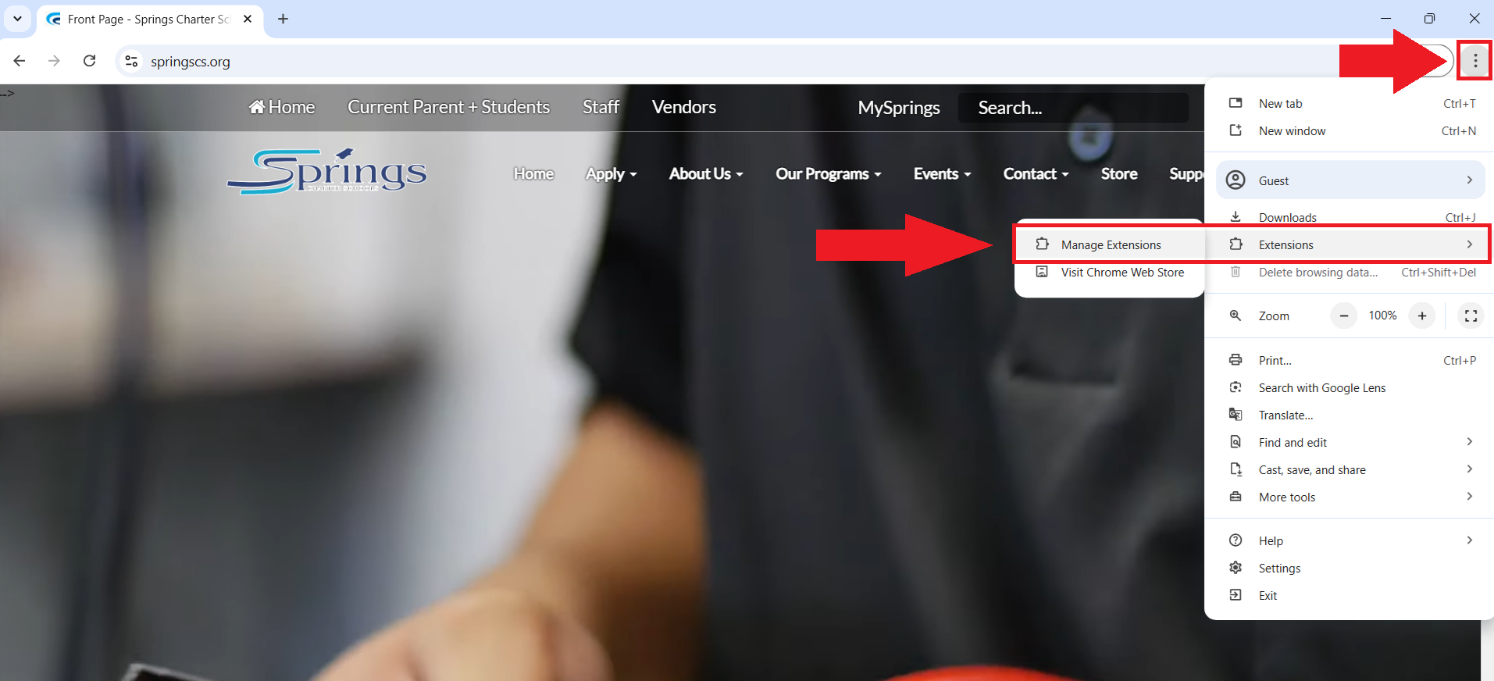Viewport: 1494px width, 681px height.
Task: Click the zoom out minus button
Action: [x=1343, y=316]
